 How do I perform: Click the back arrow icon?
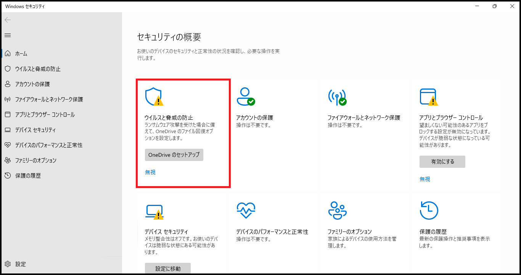(x=8, y=20)
